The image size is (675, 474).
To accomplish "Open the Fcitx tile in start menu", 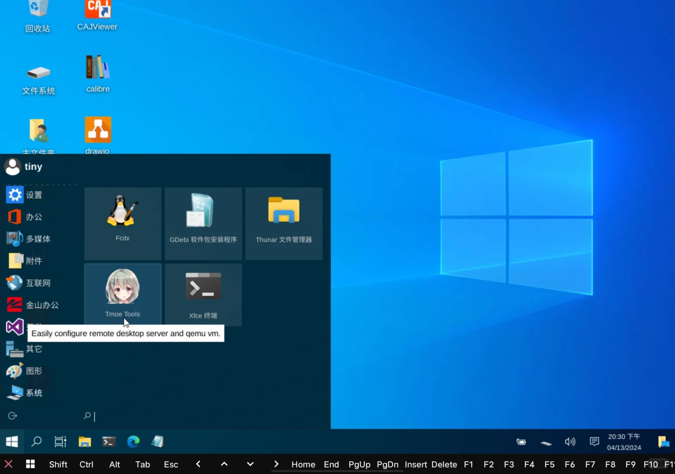I will (x=123, y=223).
